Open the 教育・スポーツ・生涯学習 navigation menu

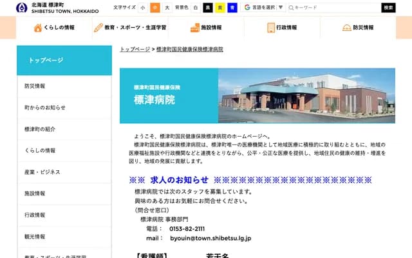(130, 28)
